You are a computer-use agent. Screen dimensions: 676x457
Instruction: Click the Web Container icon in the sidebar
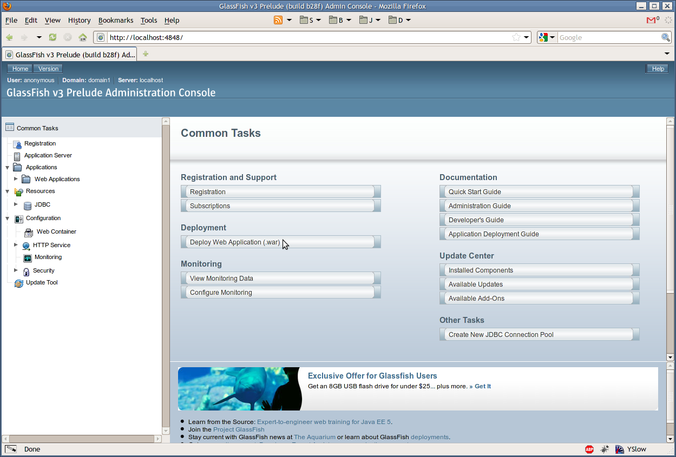point(29,232)
